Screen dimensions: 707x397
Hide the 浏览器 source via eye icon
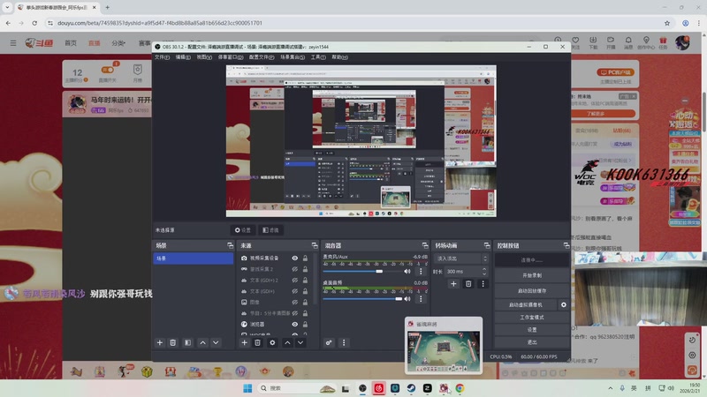click(x=295, y=324)
